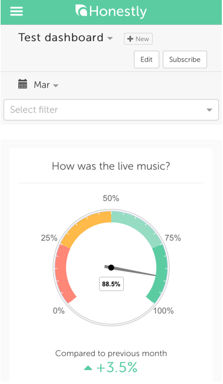
Task: Expand the Test dashboard dropdown caret
Action: [x=110, y=38]
